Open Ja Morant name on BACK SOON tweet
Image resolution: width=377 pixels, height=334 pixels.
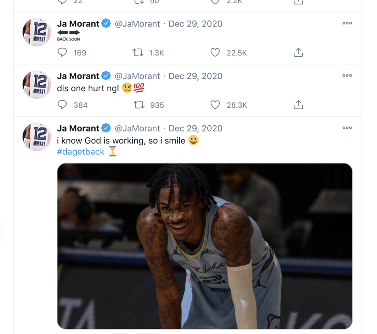[78, 24]
